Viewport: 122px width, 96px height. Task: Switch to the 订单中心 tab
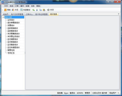tap(29, 14)
